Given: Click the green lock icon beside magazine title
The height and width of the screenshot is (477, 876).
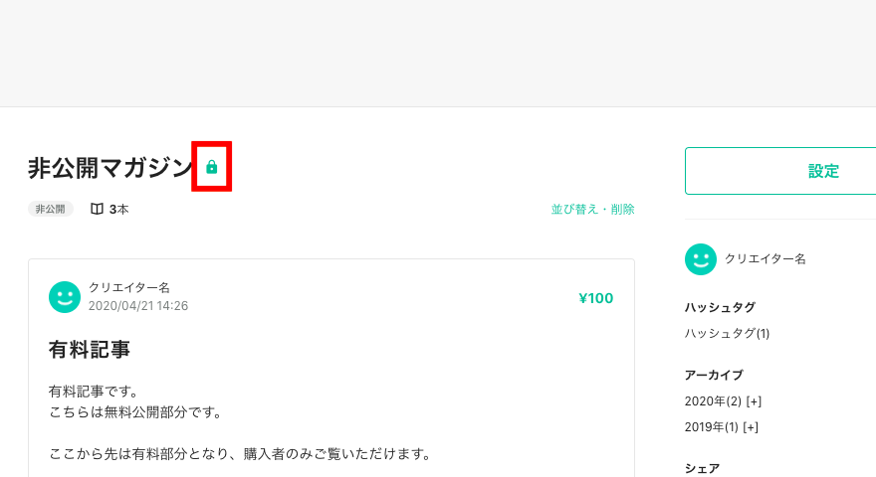Looking at the screenshot, I should click(212, 167).
